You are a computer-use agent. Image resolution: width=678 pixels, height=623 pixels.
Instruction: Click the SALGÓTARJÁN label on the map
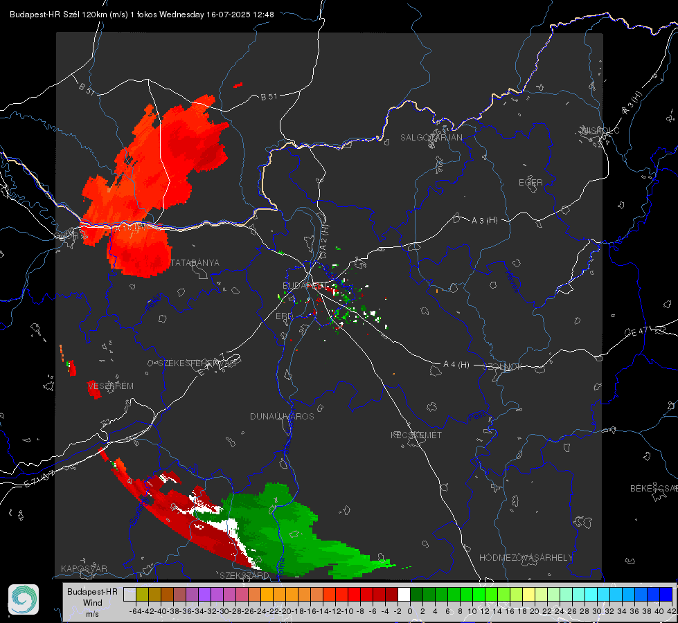431,138
